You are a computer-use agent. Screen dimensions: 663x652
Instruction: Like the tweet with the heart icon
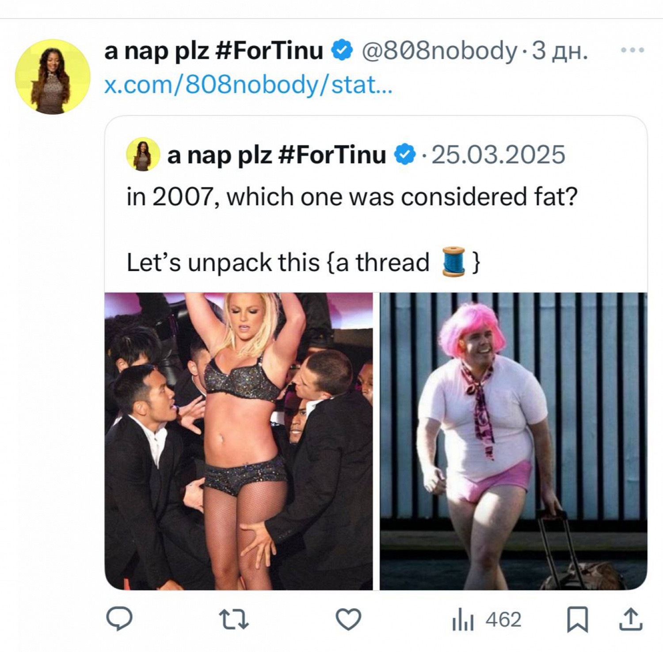pos(348,619)
